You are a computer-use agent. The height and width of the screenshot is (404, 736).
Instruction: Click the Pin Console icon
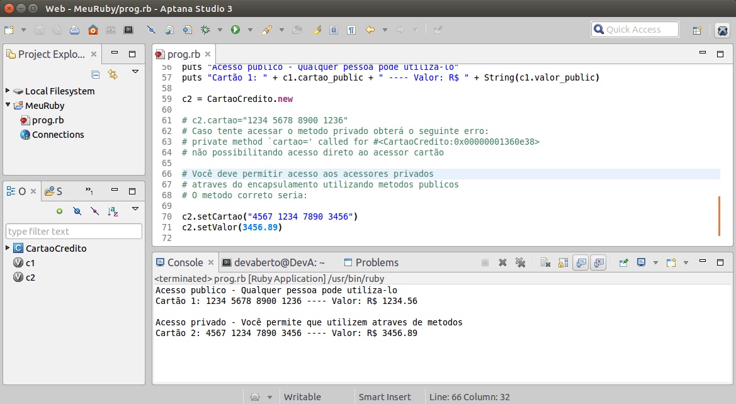[623, 262]
